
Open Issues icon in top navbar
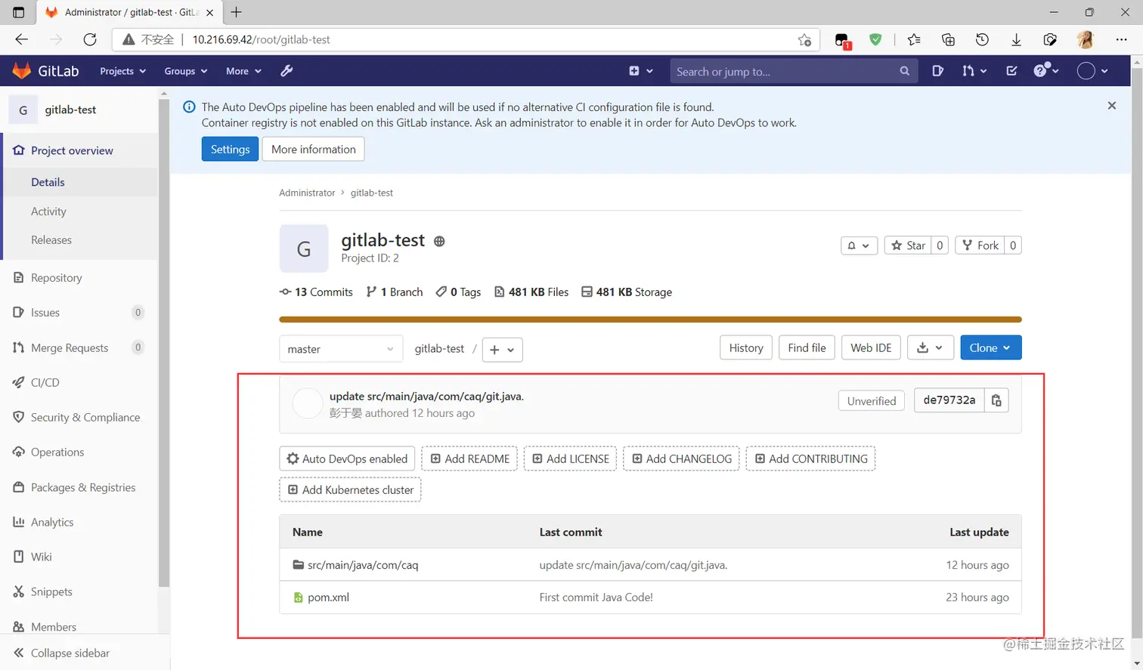tap(938, 71)
